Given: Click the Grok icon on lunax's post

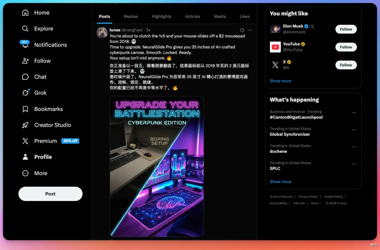Looking at the screenshot, I should (x=242, y=30).
